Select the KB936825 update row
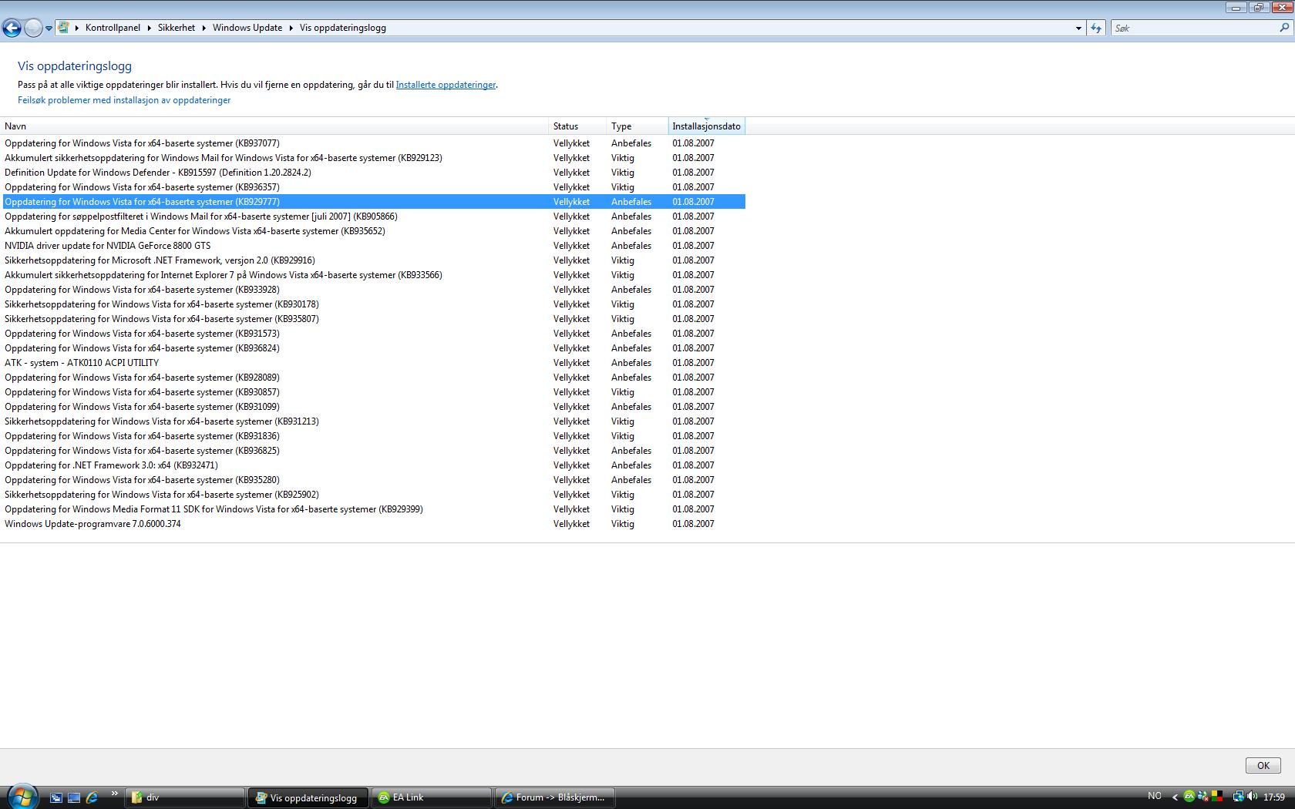The height and width of the screenshot is (809, 1295). coord(374,451)
